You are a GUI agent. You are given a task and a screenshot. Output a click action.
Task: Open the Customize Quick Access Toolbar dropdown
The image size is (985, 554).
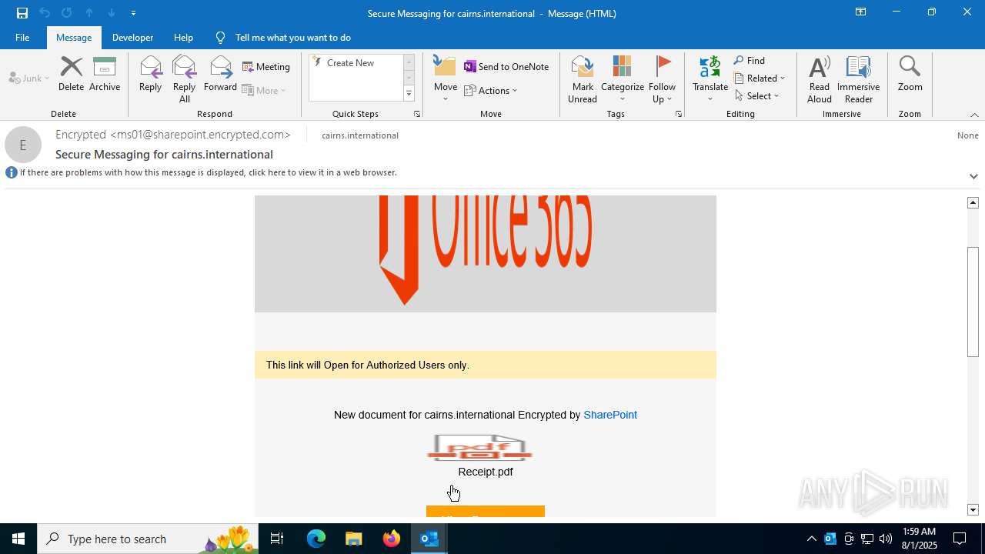pos(133,13)
